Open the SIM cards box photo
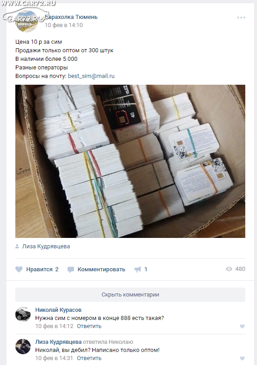 [130, 161]
